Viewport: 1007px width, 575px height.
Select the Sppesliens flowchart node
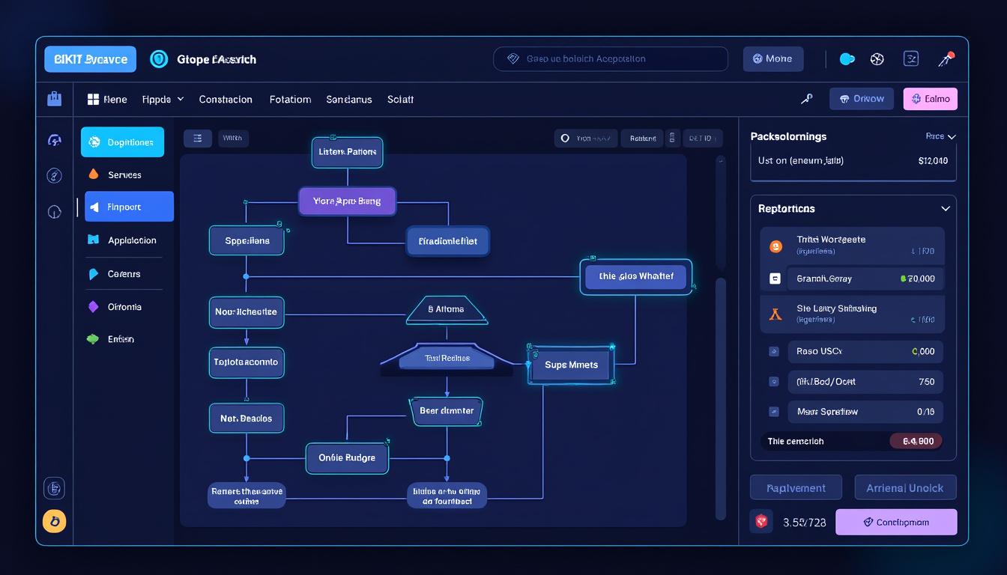point(247,241)
